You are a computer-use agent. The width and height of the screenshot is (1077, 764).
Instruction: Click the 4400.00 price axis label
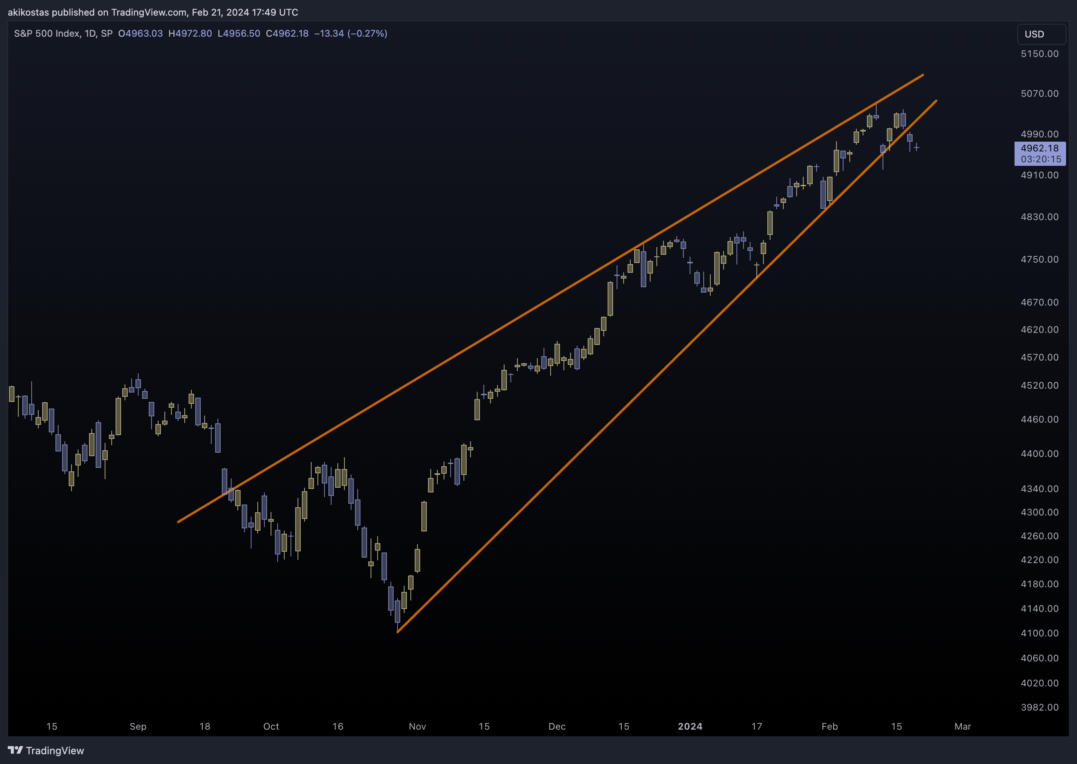click(x=1040, y=453)
